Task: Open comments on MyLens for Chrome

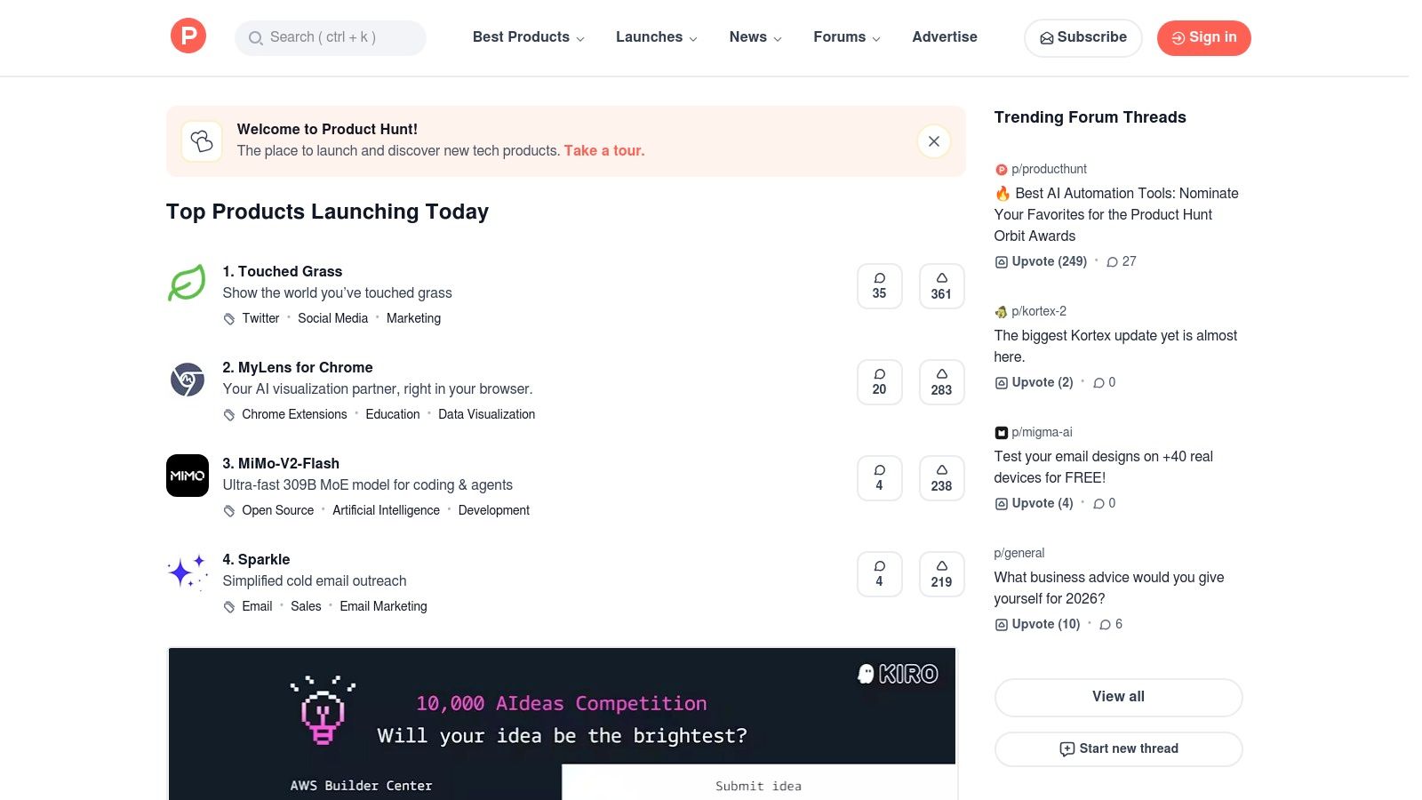Action: pos(879,381)
